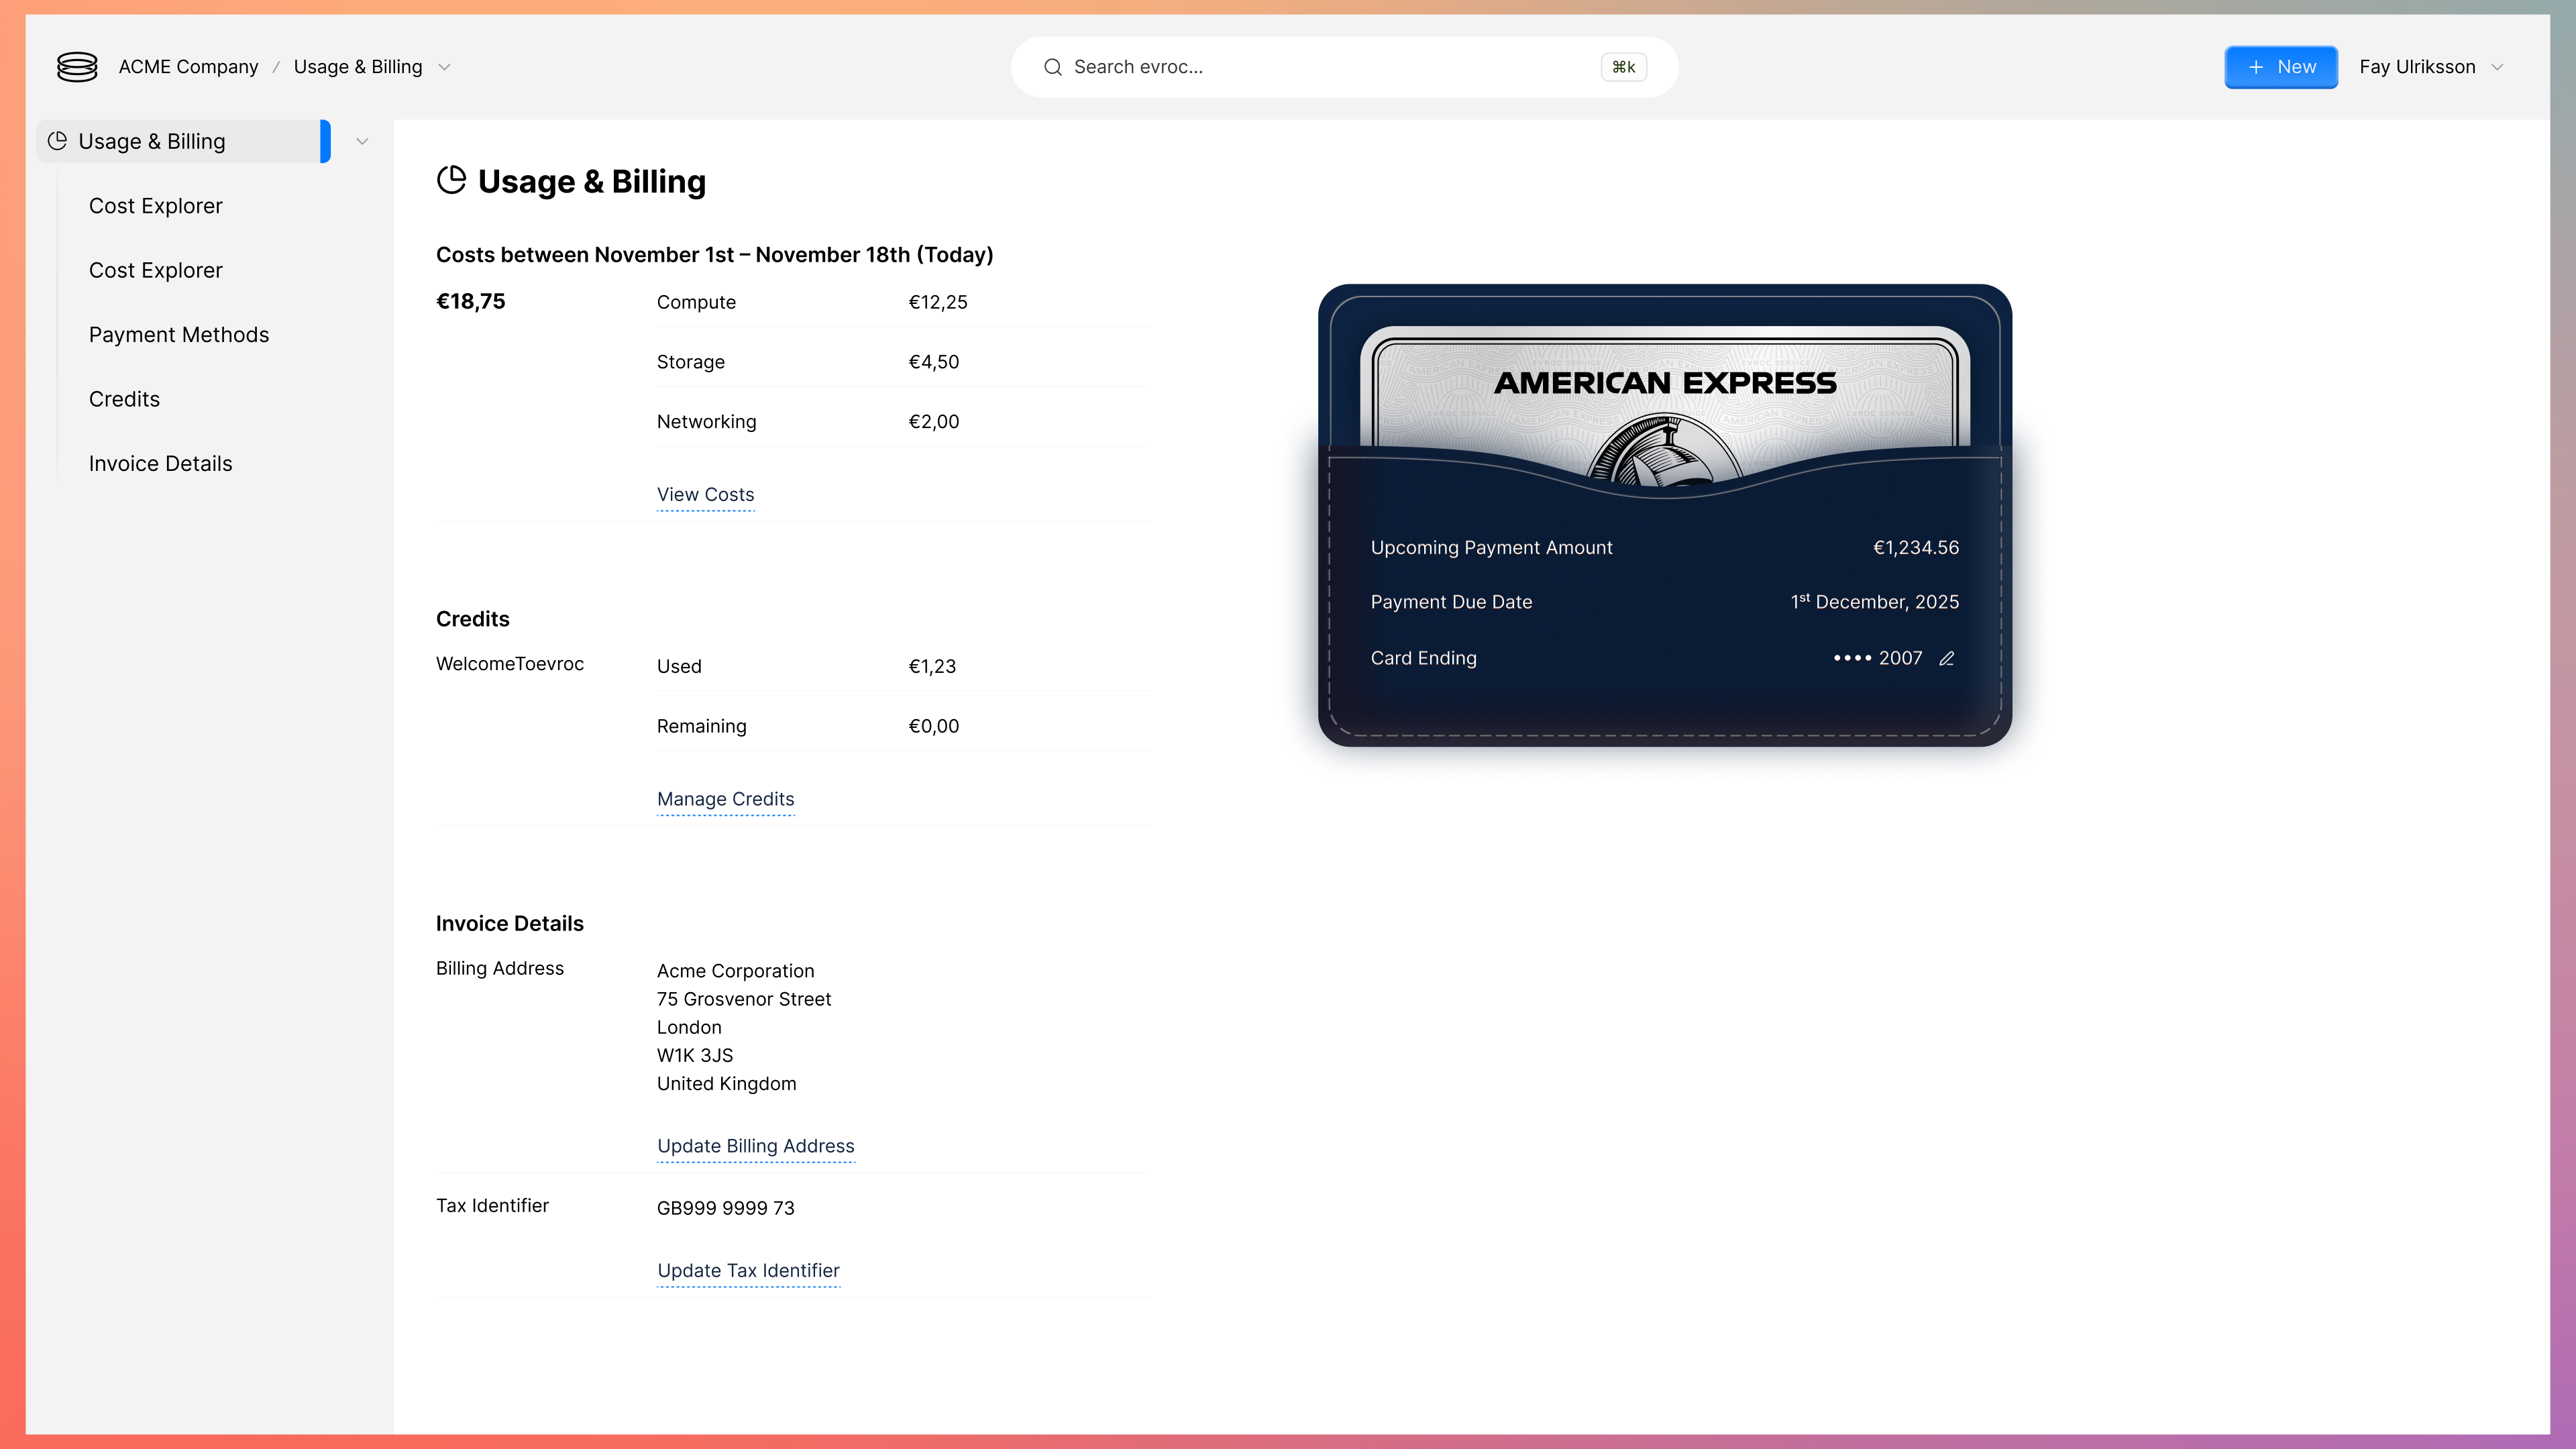
Task: Go to Credits in sidebar
Action: click(x=124, y=399)
